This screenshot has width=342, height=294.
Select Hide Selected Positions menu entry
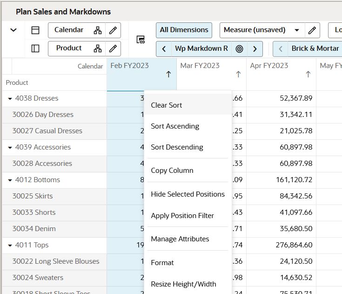pyautogui.click(x=188, y=194)
